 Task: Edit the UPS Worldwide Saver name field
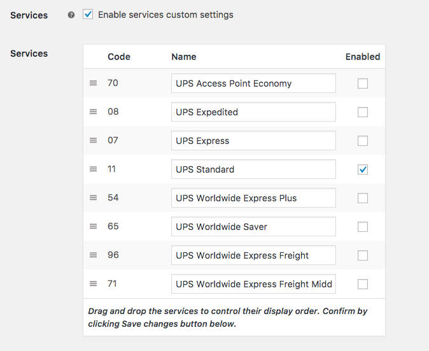coord(253,227)
